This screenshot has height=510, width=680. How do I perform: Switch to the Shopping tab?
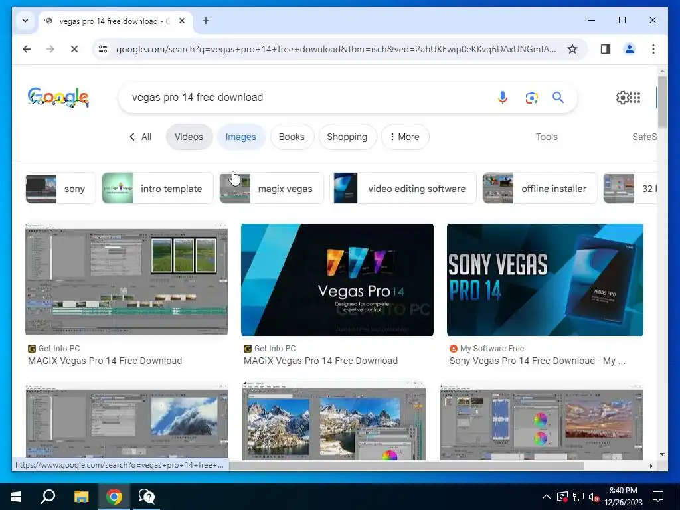point(347,137)
